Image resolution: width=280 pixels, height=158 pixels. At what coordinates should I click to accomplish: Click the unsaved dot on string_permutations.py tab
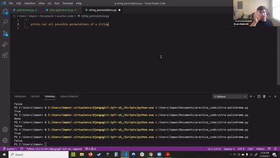[x=119, y=10]
